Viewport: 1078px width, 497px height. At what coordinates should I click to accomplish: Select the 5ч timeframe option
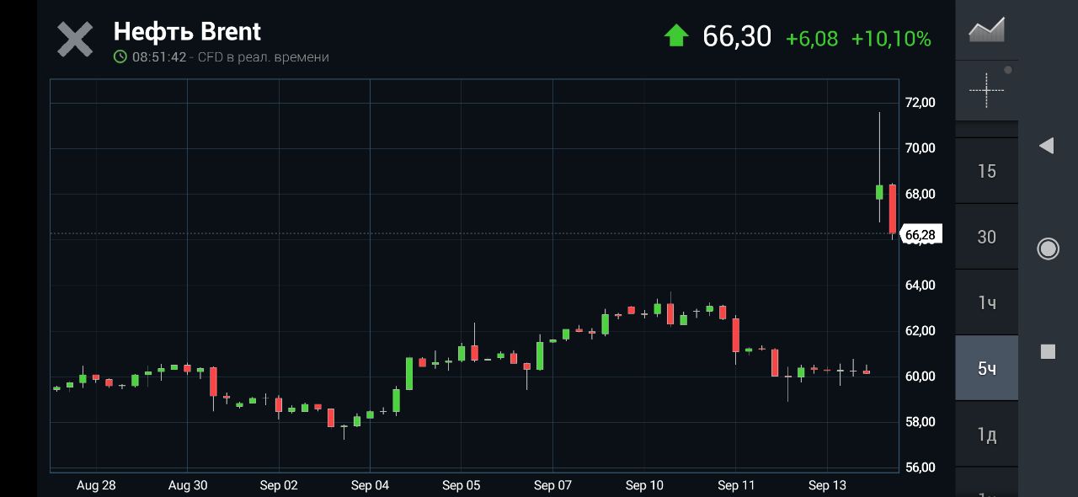click(986, 368)
